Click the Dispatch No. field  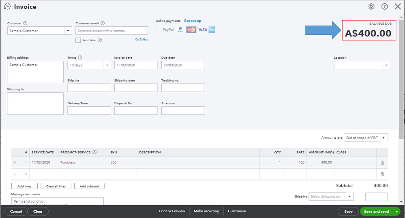[x=136, y=110]
